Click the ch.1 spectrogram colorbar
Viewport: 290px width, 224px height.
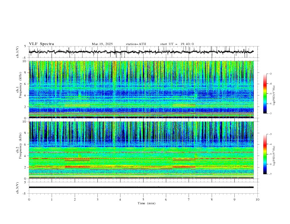[x=265, y=93]
